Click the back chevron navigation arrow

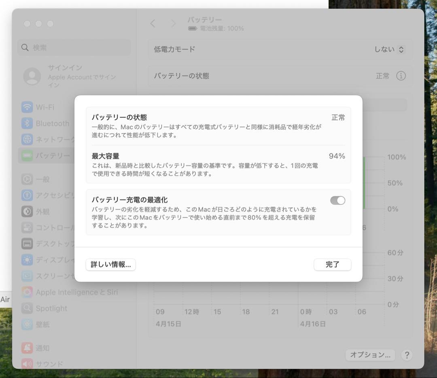point(153,23)
